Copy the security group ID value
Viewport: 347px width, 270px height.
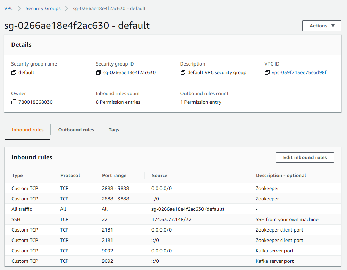pyautogui.click(x=99, y=73)
